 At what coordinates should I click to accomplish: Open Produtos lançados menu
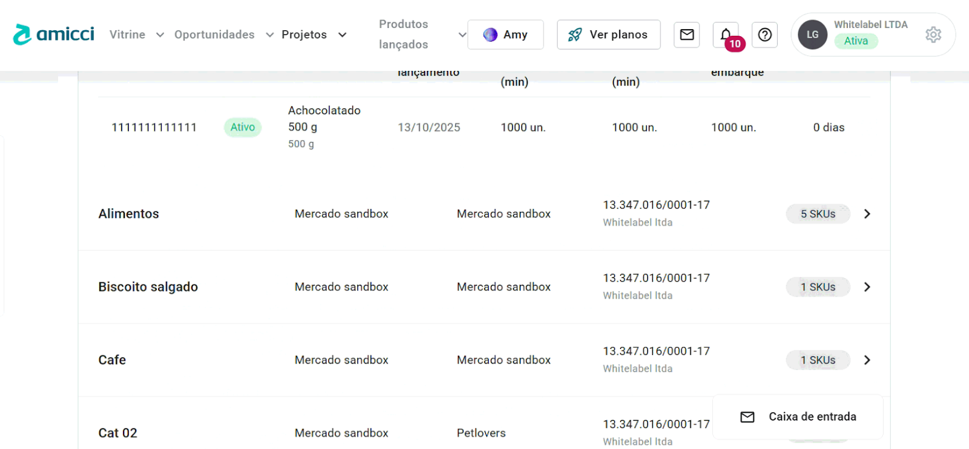point(422,35)
